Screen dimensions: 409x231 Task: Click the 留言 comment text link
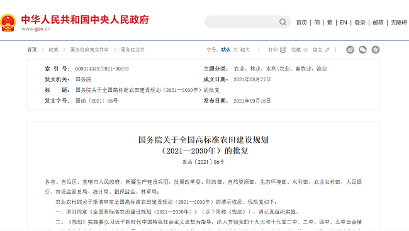coord(317,50)
